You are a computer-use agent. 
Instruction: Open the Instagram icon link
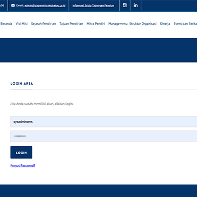[x=125, y=5]
